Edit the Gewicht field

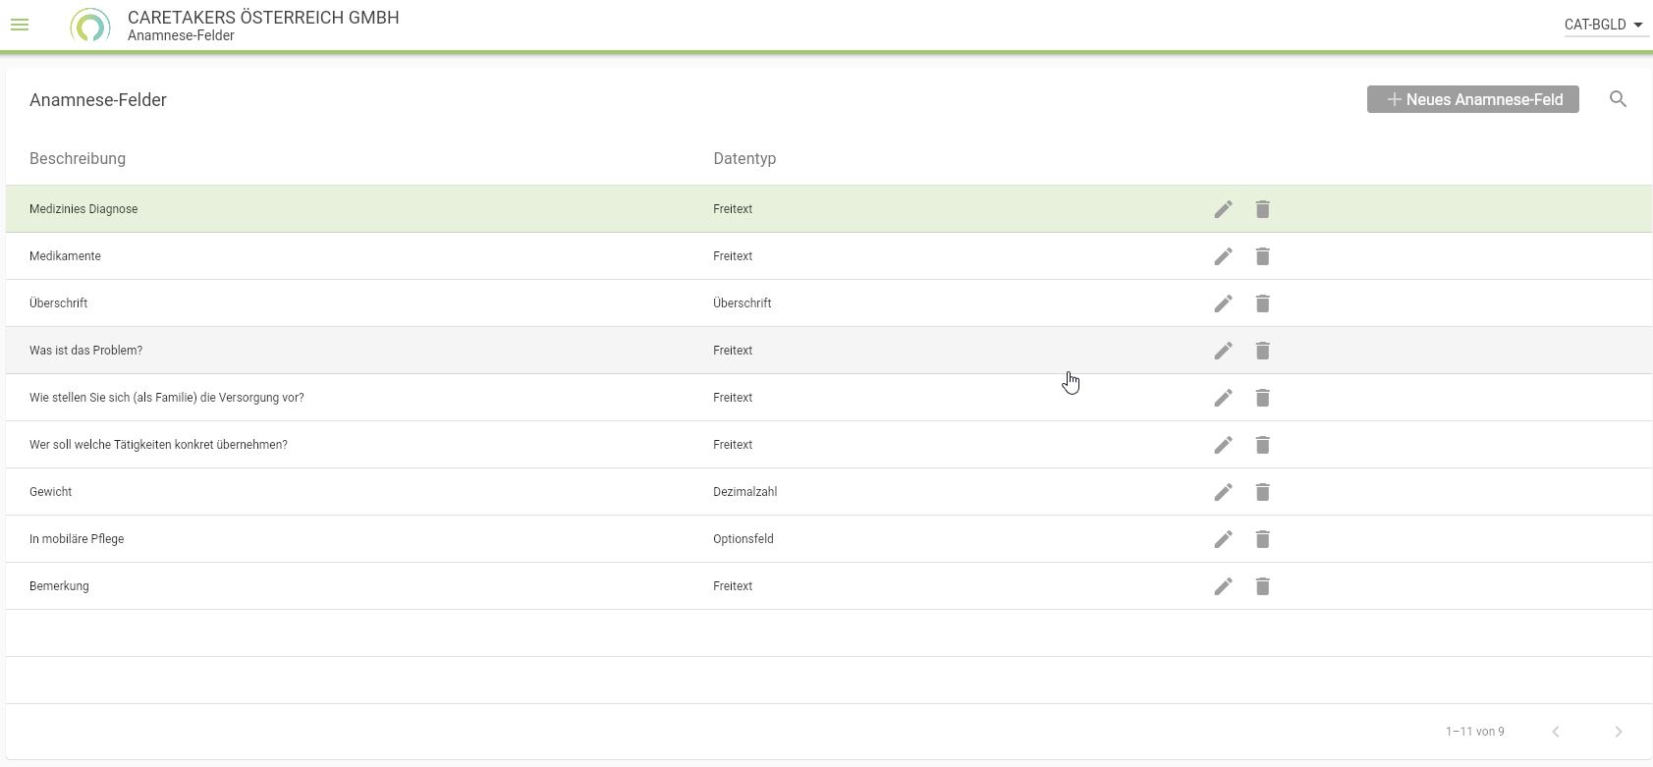[x=1223, y=492]
